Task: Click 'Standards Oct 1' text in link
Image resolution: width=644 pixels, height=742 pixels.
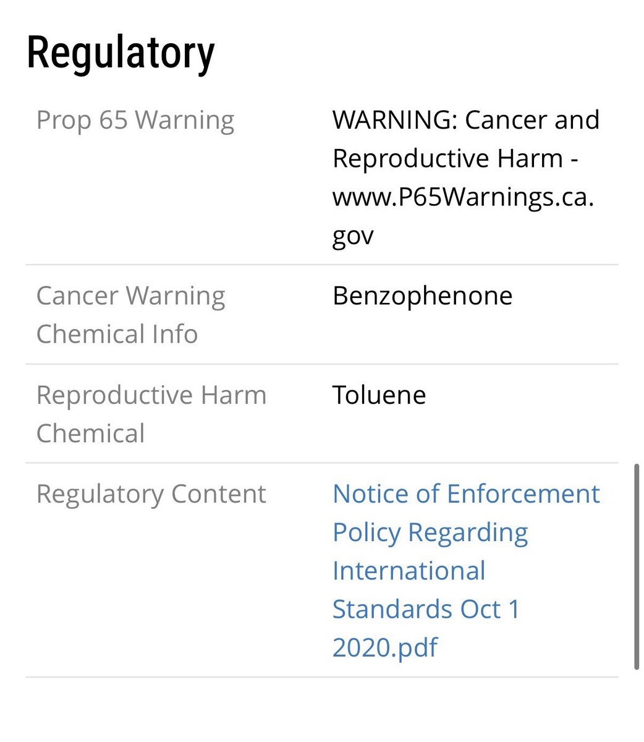Action: [x=426, y=609]
